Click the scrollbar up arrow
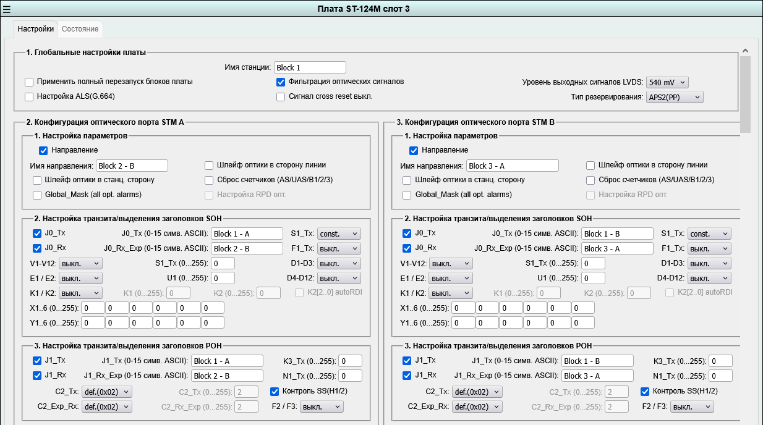Viewport: 763px width, 425px height. 745,51
